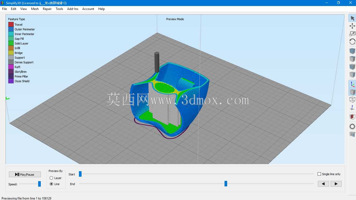The width and height of the screenshot is (356, 200).
Task: Click the End slider handle
Action: [226, 184]
